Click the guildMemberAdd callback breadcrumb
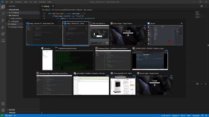This screenshot has height=117, width=209. coord(68,10)
